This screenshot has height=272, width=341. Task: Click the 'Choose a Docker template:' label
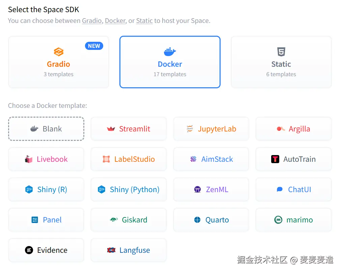coord(48,105)
